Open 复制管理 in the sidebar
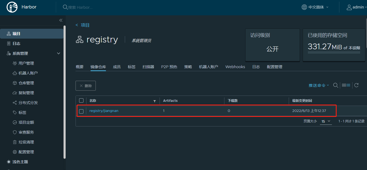Screen dimensions: 367x170 point(26,93)
